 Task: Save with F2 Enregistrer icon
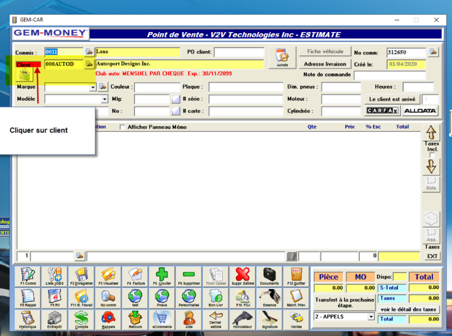[x=82, y=277]
